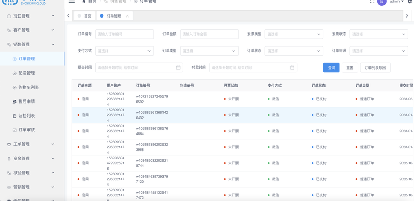The image size is (414, 201).
Task: Click the 营销管理 sidebar icon
Action: (x=9, y=187)
